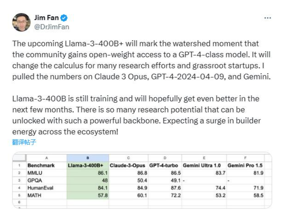Click the Gemini Ultra 1.0 cell

pyautogui.click(x=204, y=165)
